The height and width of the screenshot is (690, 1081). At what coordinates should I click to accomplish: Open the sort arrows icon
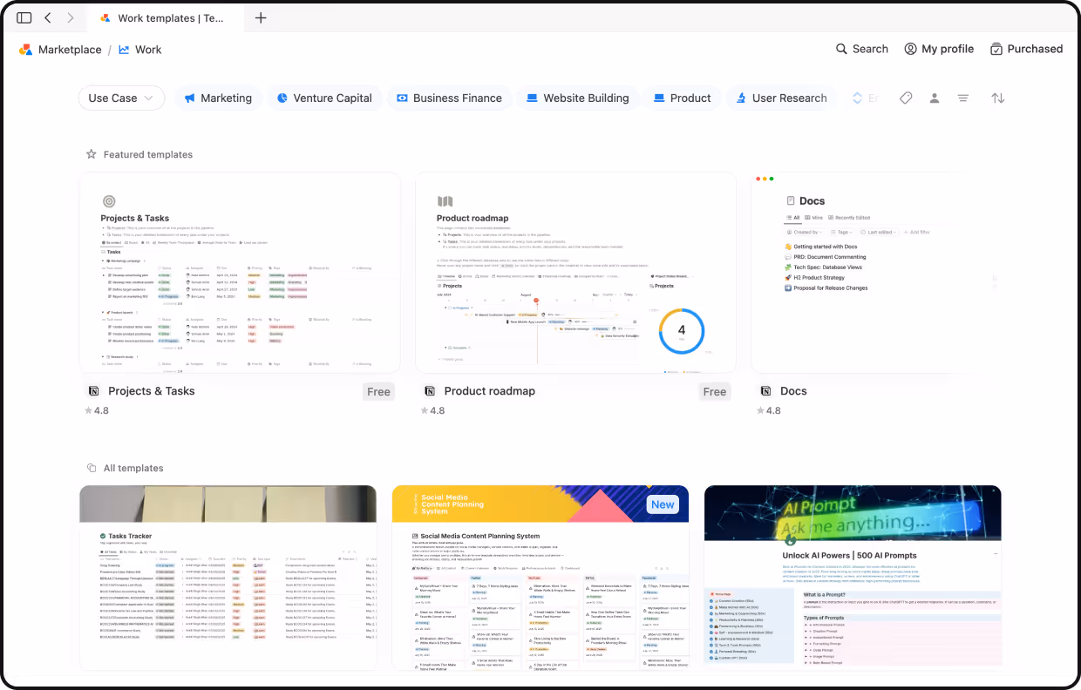point(998,98)
